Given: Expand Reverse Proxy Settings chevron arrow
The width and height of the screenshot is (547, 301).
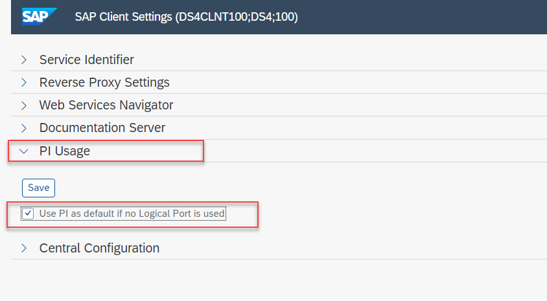Looking at the screenshot, I should point(24,83).
